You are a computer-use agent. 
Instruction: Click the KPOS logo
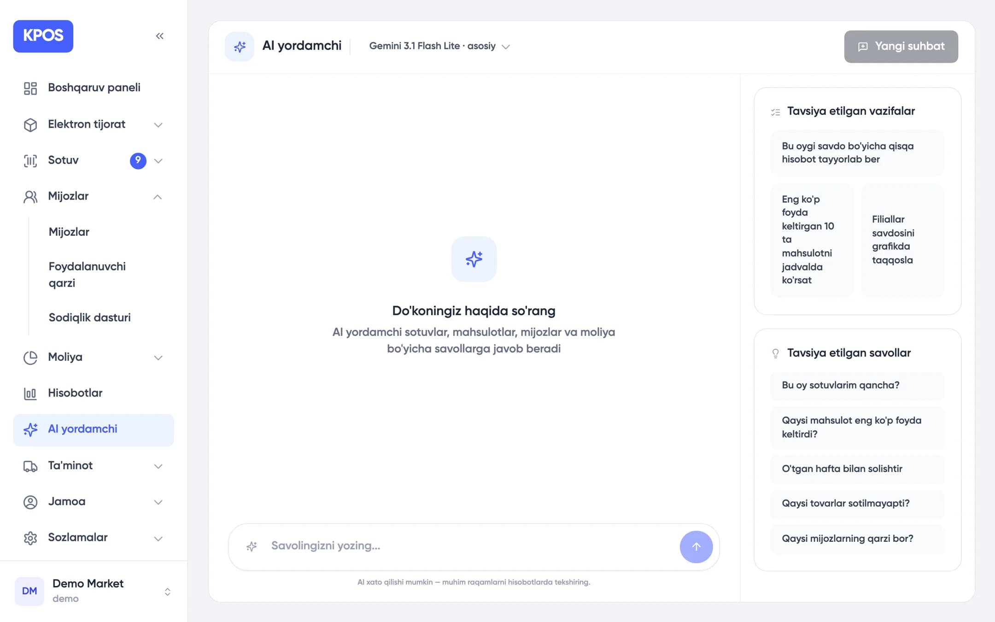(x=43, y=36)
